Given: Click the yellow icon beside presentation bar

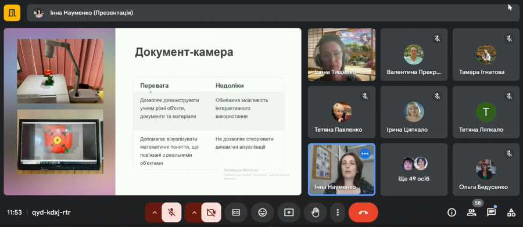Looking at the screenshot, I should (12, 13).
